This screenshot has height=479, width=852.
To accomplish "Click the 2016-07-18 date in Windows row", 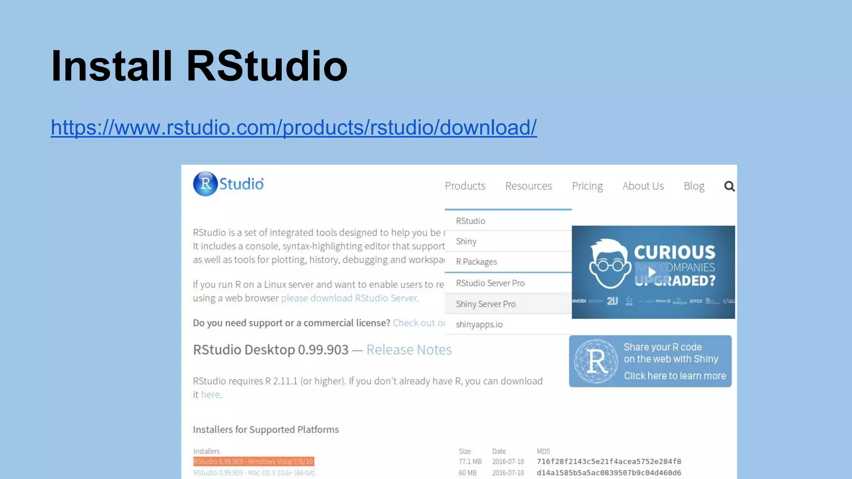I will [x=508, y=462].
